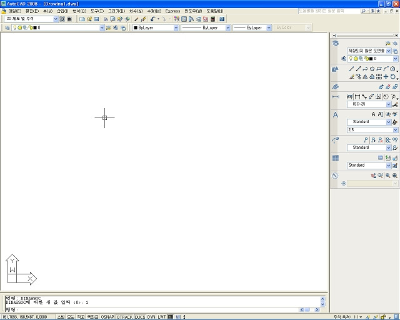Open the 삽입(I) menu

click(x=62, y=11)
